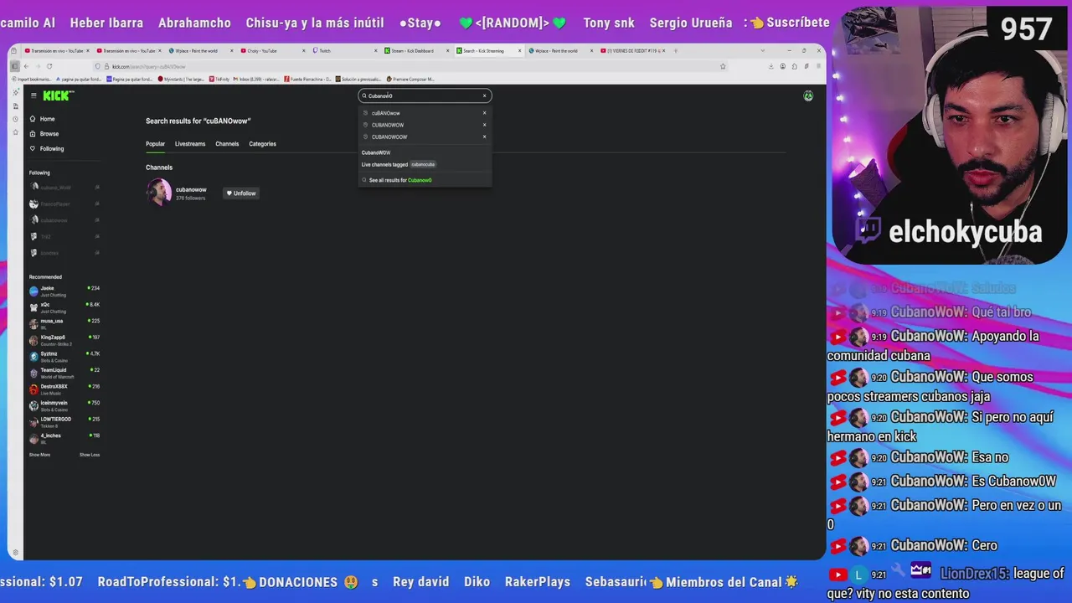Image resolution: width=1072 pixels, height=603 pixels.
Task: Open the Kick profile avatar icon
Action: coord(808,96)
